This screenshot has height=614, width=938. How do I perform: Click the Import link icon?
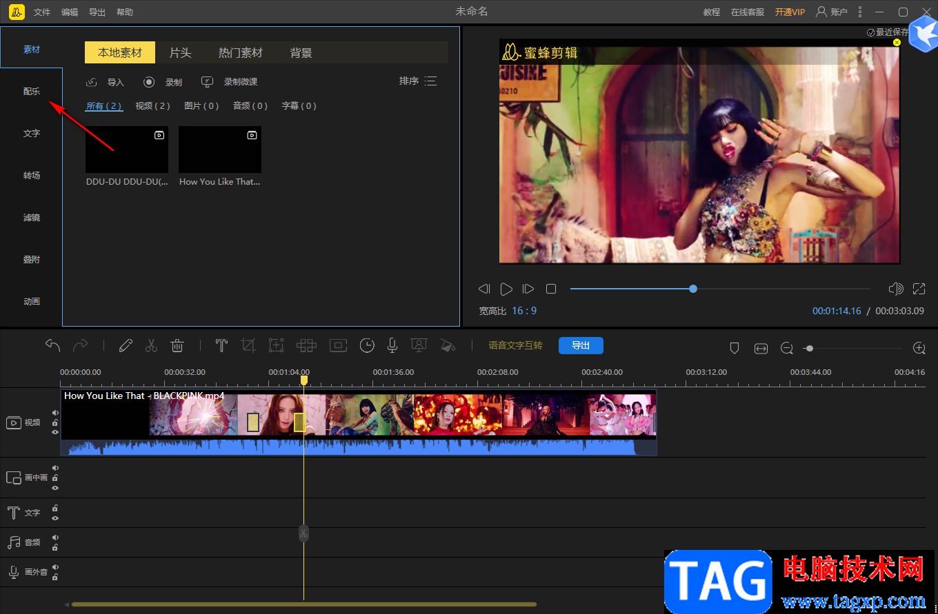[x=92, y=82]
